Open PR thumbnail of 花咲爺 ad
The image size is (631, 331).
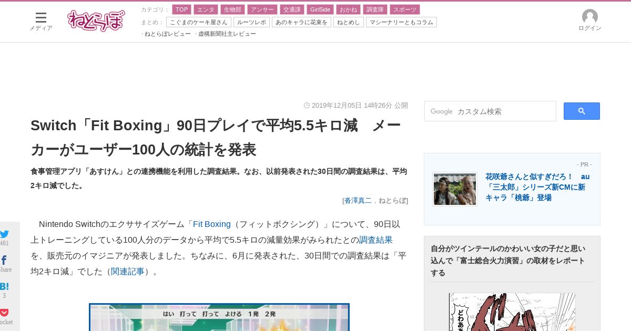click(x=455, y=189)
